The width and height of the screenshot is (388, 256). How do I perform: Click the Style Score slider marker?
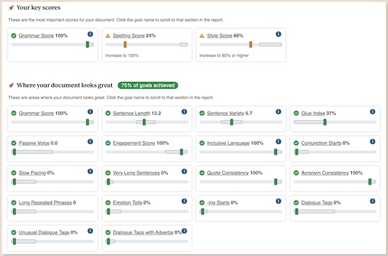click(x=251, y=44)
